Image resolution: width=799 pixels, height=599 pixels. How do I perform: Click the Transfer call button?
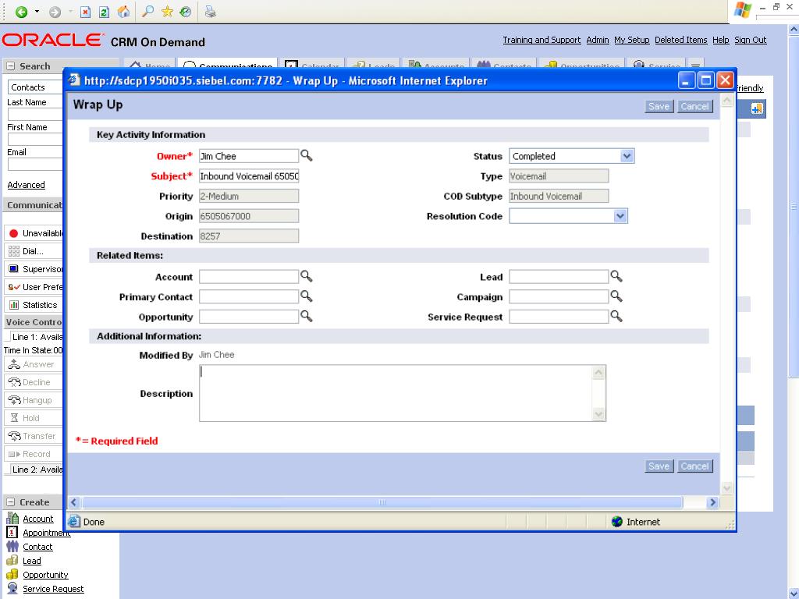(x=33, y=436)
